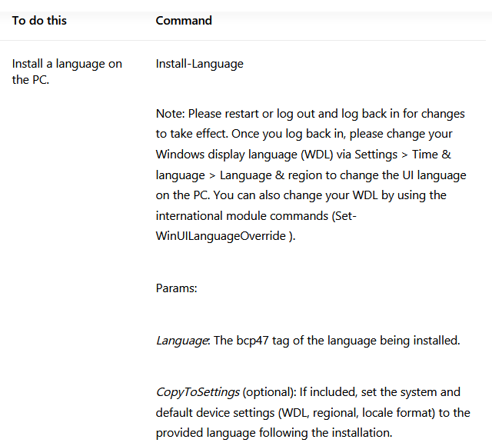Click the "Time &" text in the note
Screen dimensions: 492x446
[x=431, y=155]
